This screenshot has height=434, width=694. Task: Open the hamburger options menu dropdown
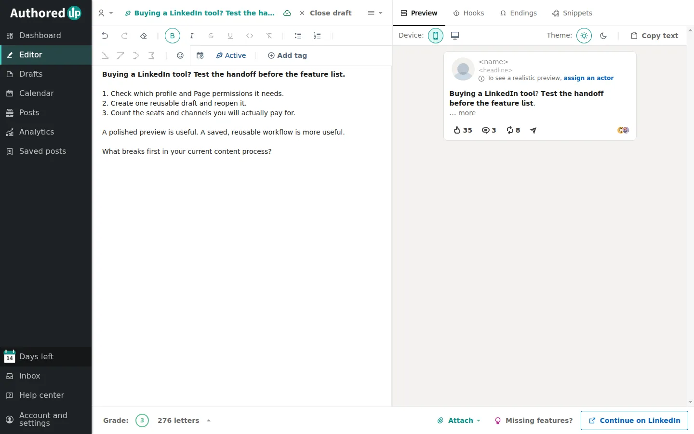375,13
